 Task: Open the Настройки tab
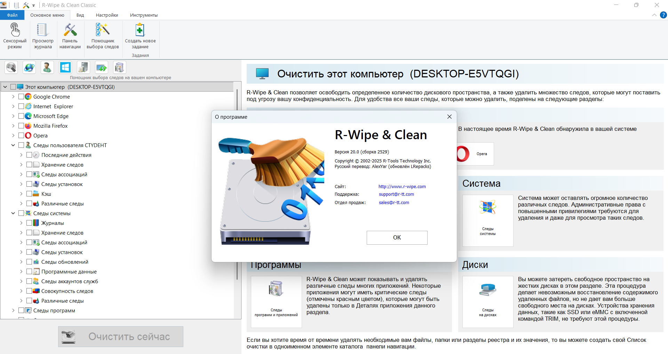(x=107, y=15)
